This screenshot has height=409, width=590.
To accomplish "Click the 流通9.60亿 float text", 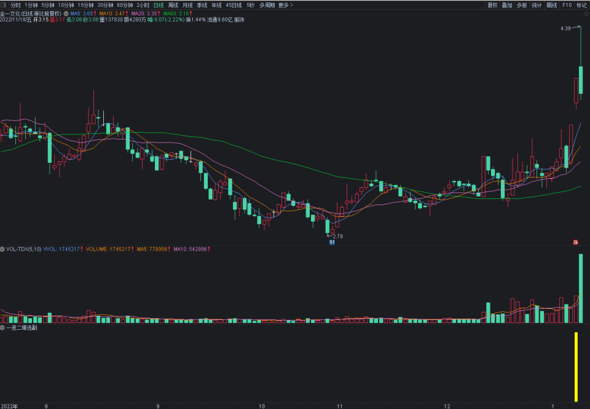I will 220,20.
